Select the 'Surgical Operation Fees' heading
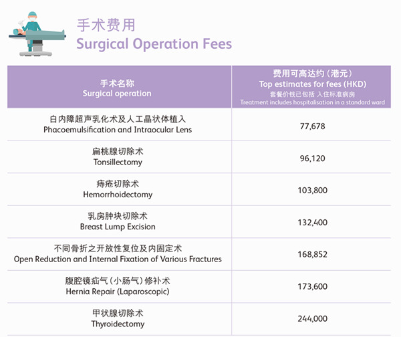Image resolution: width=401 pixels, height=337 pixels. tap(154, 44)
